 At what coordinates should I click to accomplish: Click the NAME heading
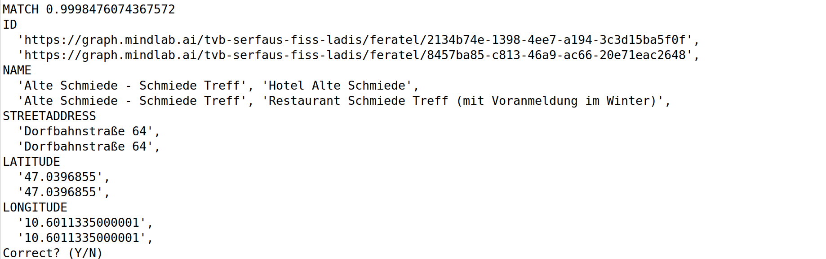(x=17, y=70)
